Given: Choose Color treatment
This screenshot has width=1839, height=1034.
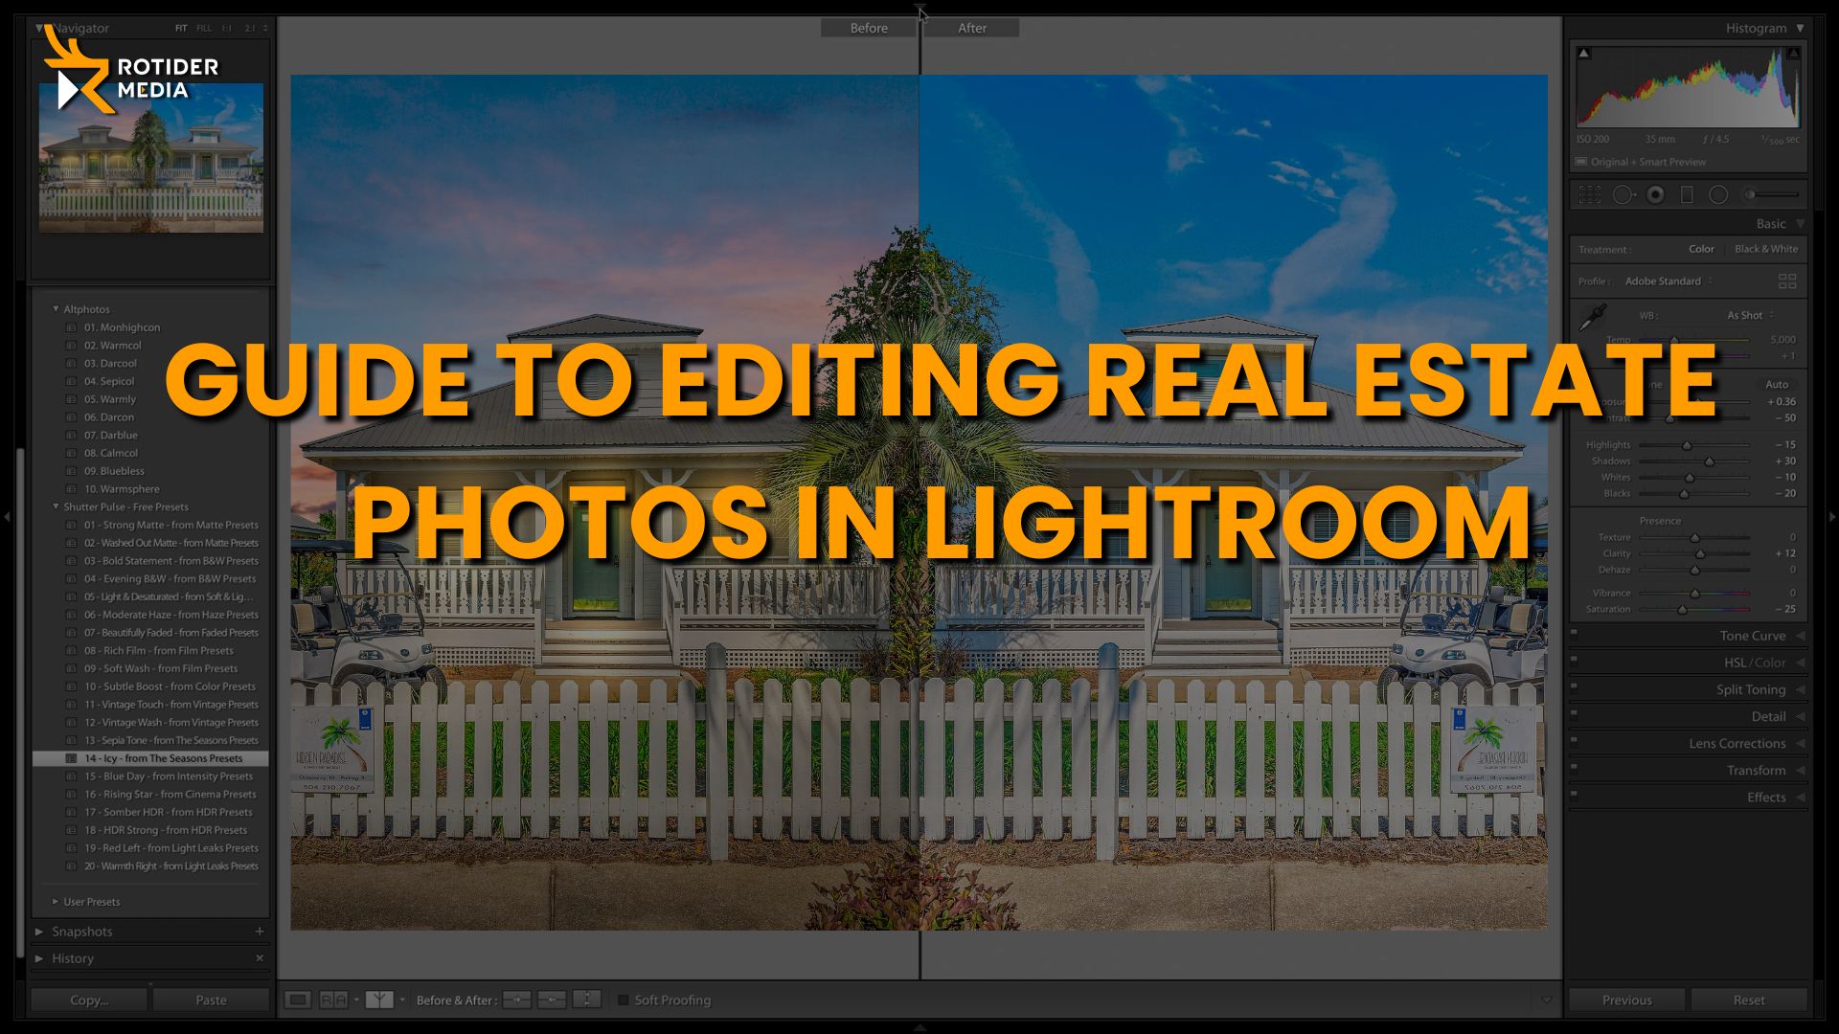Looking at the screenshot, I should (1701, 249).
